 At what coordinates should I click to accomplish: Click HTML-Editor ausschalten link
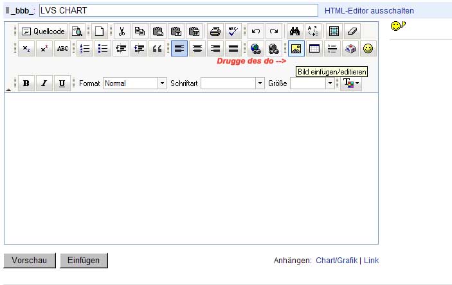[x=369, y=11]
